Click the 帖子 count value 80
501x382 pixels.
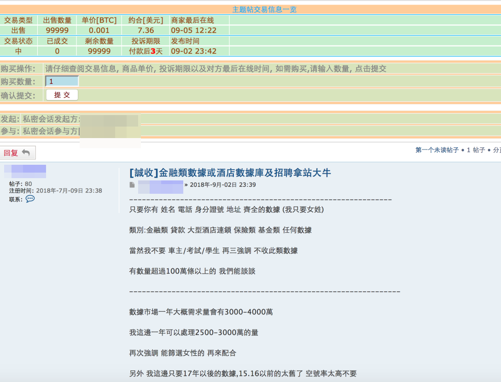(28, 184)
